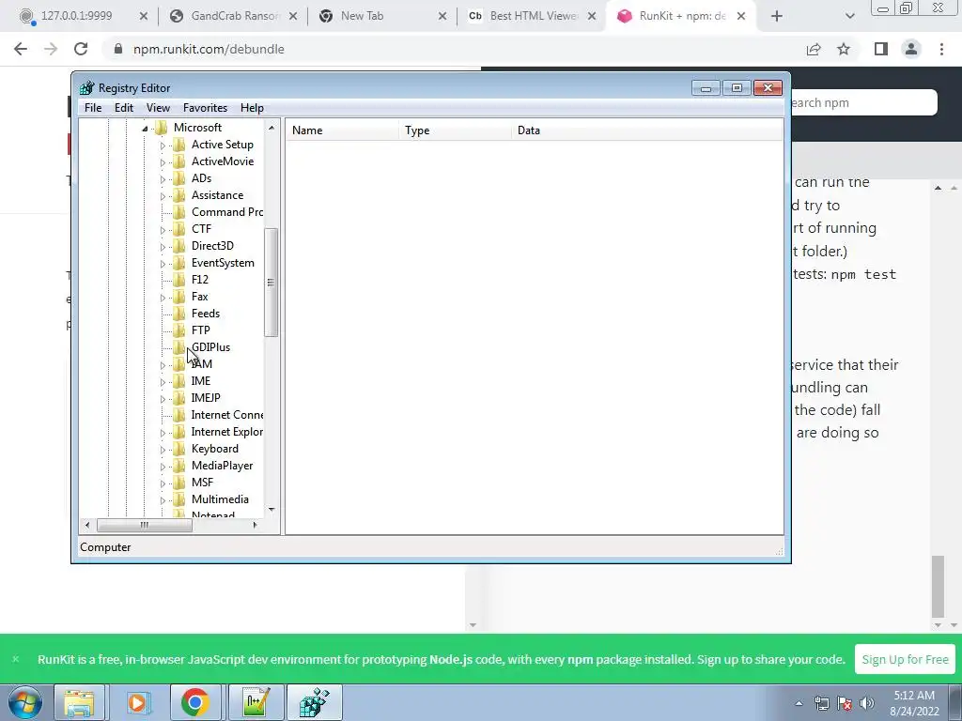
Task: Expand the Keyboard key
Action: tap(163, 450)
